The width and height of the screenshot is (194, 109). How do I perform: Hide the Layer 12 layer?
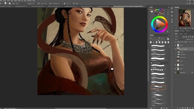pos(175,65)
